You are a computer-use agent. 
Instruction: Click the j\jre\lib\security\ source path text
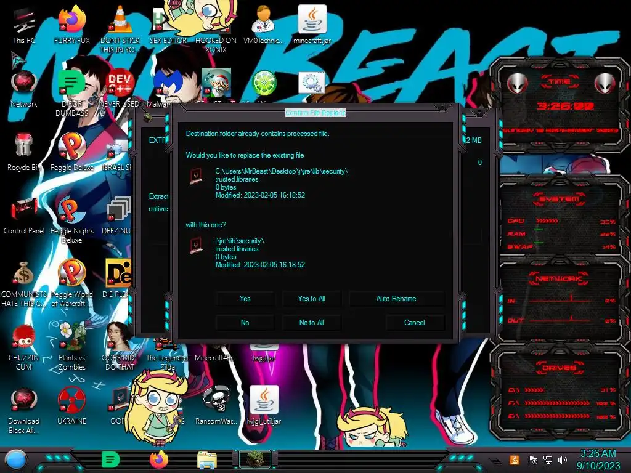[x=240, y=241]
